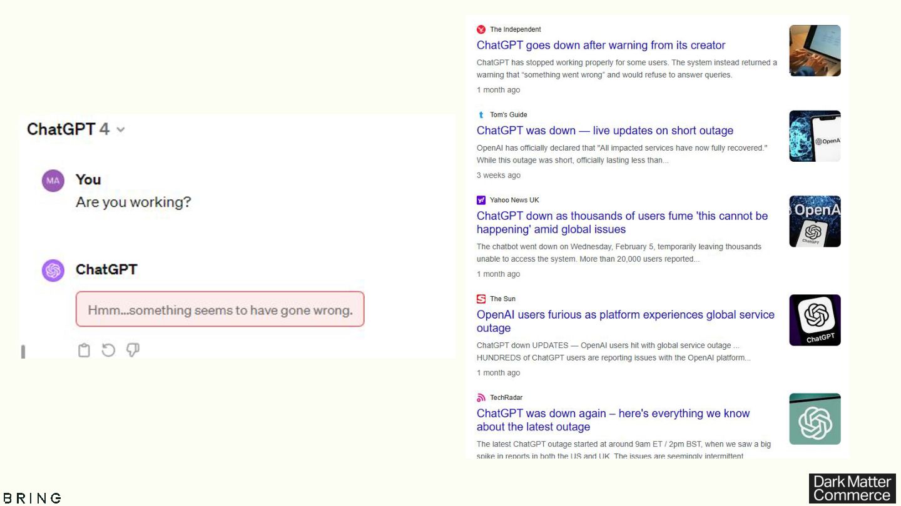Click the thumbs down feedback icon
The height and width of the screenshot is (506, 901).
(x=133, y=350)
